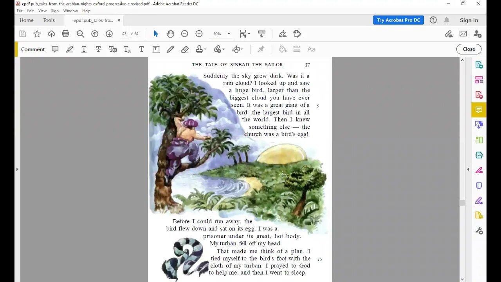Open the stamp tool dropdown

tap(201, 49)
